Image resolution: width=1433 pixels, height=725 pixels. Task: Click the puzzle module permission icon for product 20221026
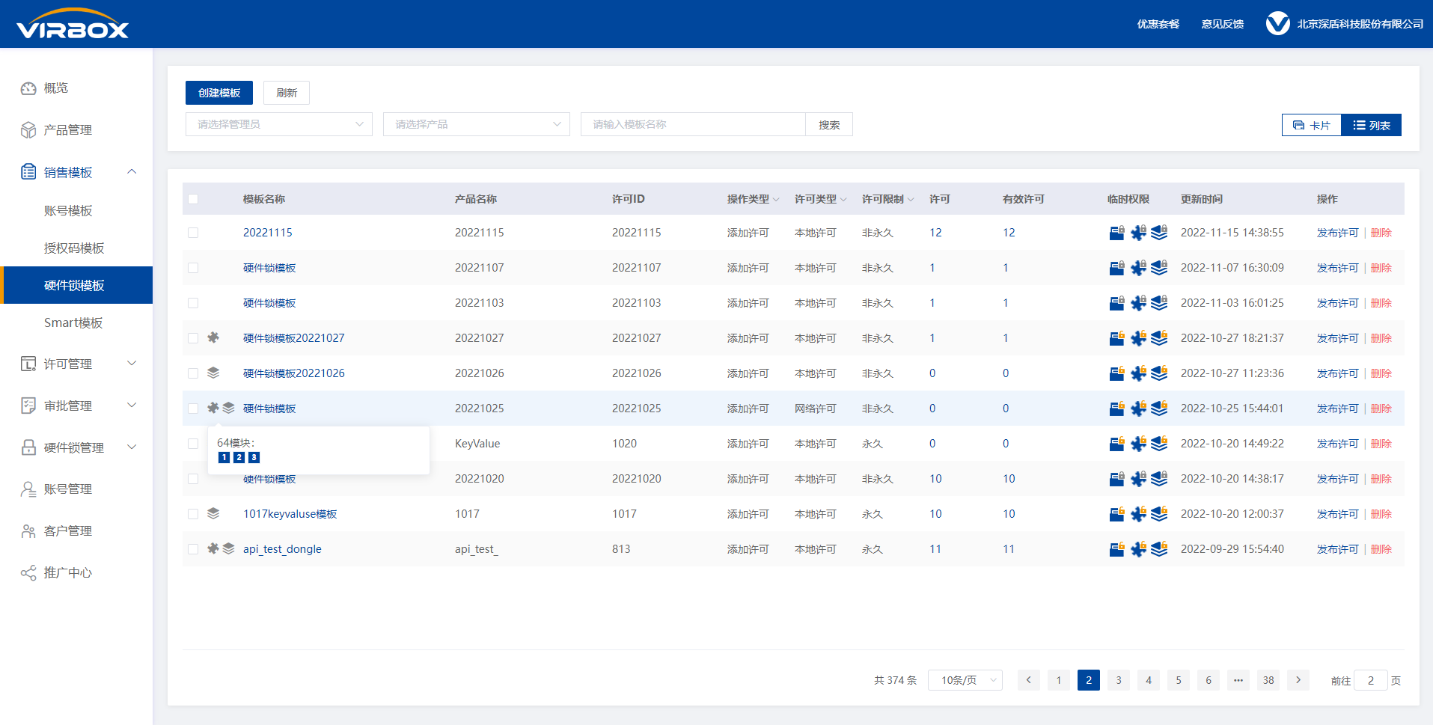(x=1138, y=373)
